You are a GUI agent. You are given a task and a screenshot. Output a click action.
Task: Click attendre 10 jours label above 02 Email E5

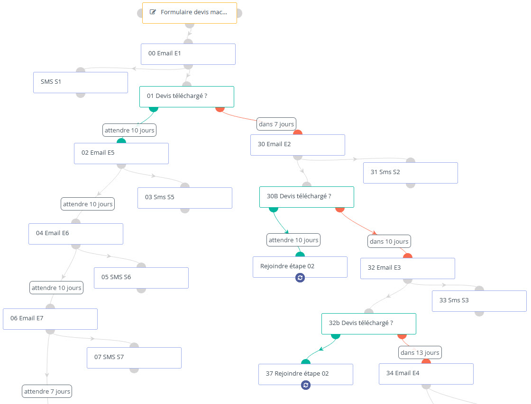click(x=129, y=130)
